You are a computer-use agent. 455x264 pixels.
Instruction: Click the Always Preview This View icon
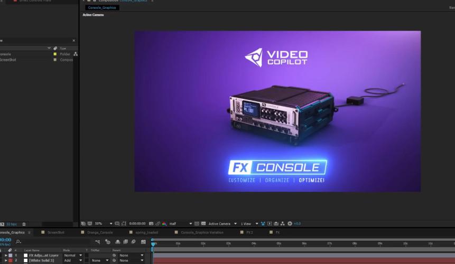click(x=83, y=224)
